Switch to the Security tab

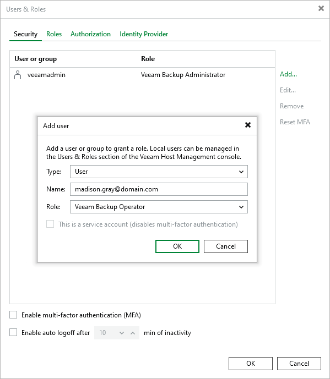click(26, 34)
